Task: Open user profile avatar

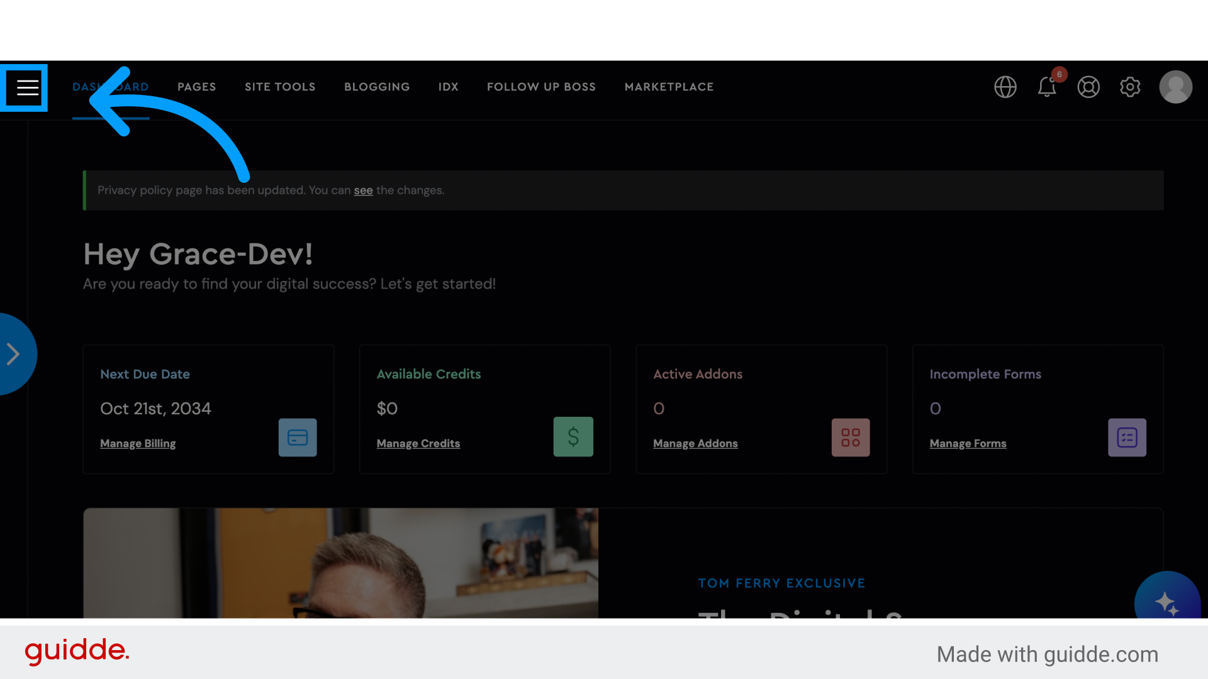Action: pyautogui.click(x=1175, y=87)
